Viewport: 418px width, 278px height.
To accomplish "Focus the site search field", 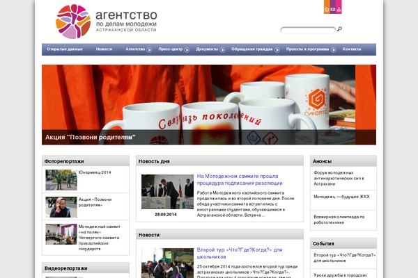I will (x=308, y=30).
